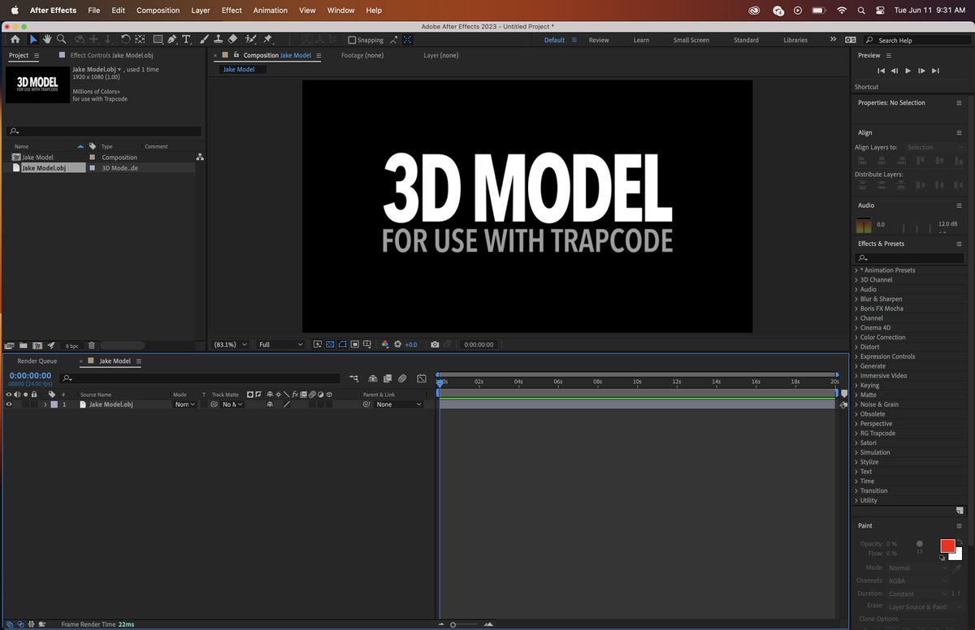Toggle quality switch on Jake Model.obj layer
The width and height of the screenshot is (975, 630).
tap(286, 404)
